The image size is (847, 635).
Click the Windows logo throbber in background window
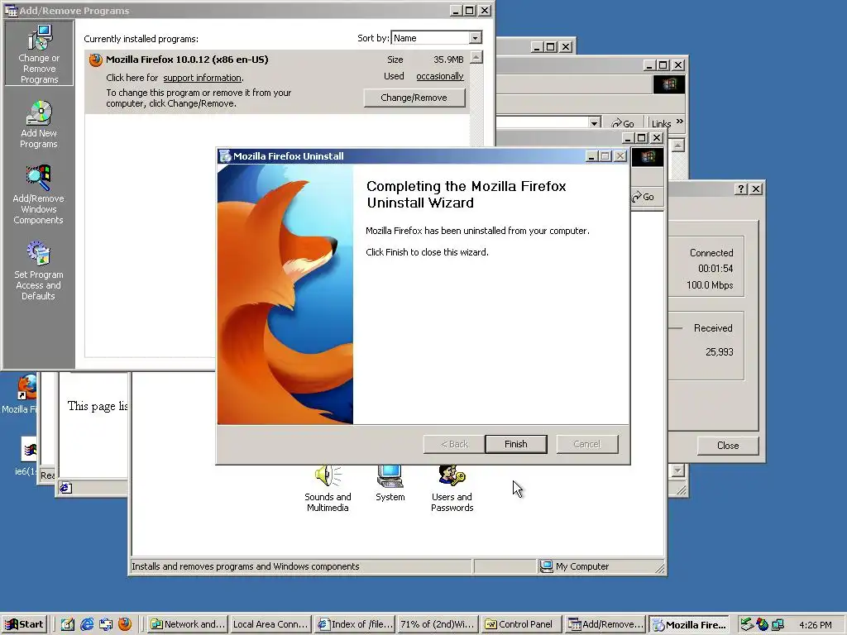(x=668, y=84)
